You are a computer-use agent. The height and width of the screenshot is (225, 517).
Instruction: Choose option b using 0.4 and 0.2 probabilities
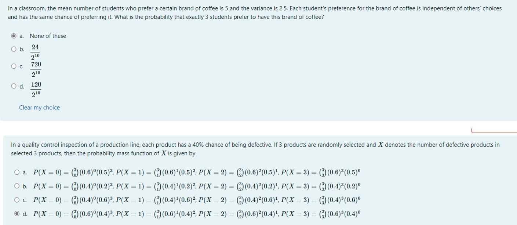pyautogui.click(x=16, y=186)
